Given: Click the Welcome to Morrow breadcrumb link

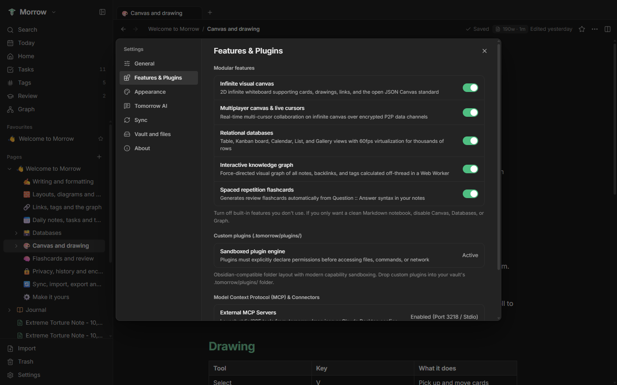Looking at the screenshot, I should tap(174, 29).
